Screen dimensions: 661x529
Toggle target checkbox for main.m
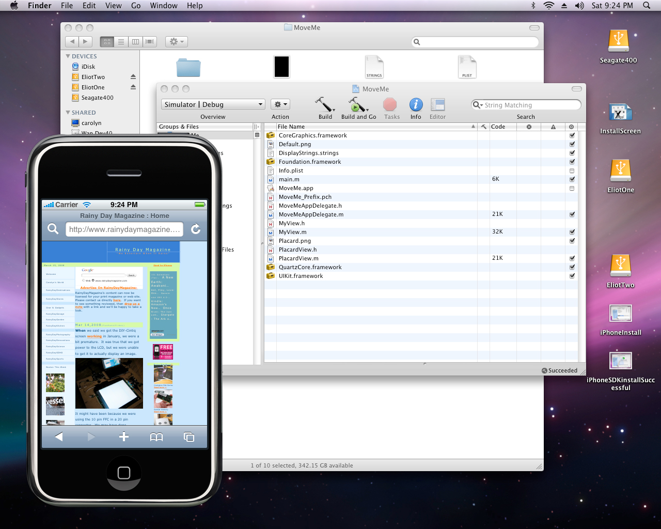tap(572, 179)
